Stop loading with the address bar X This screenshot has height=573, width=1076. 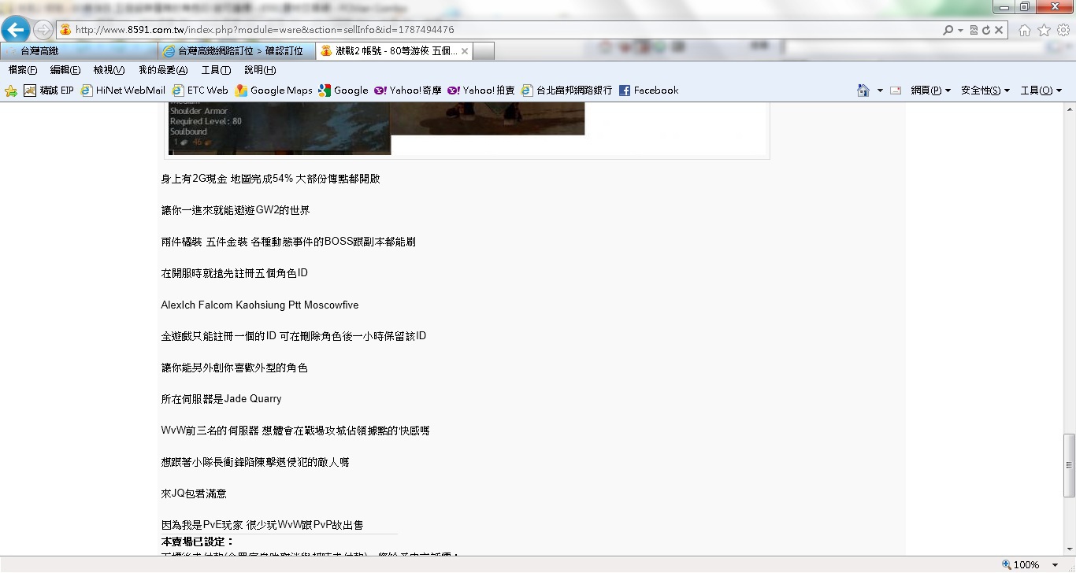[999, 30]
